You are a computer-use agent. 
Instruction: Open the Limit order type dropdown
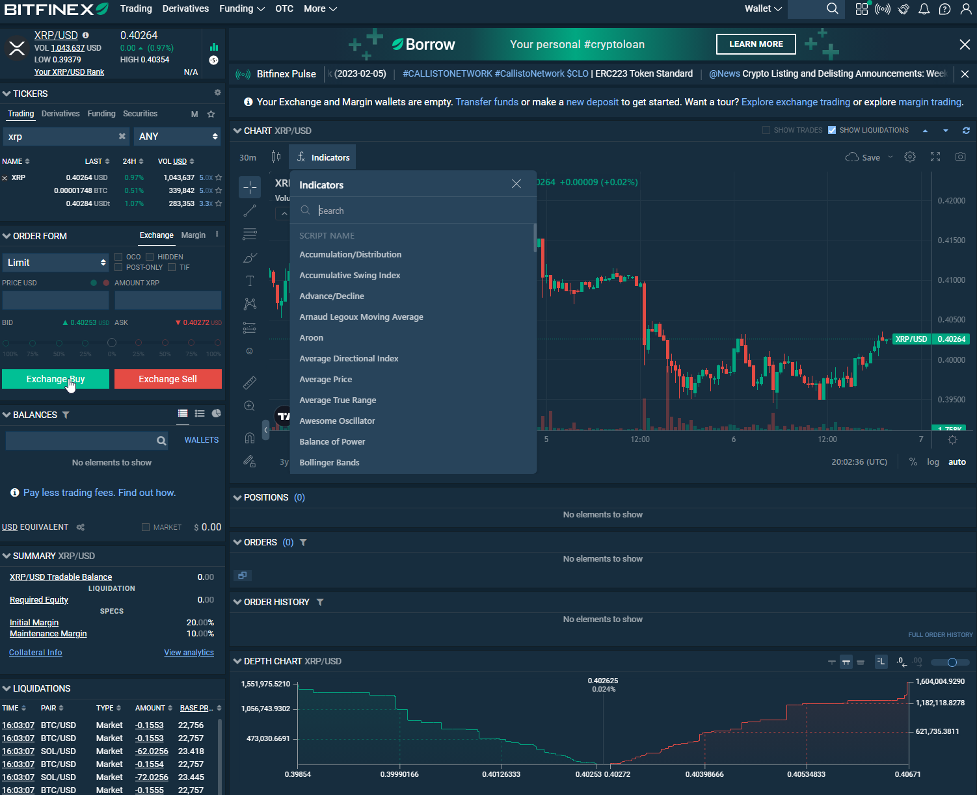pos(56,263)
